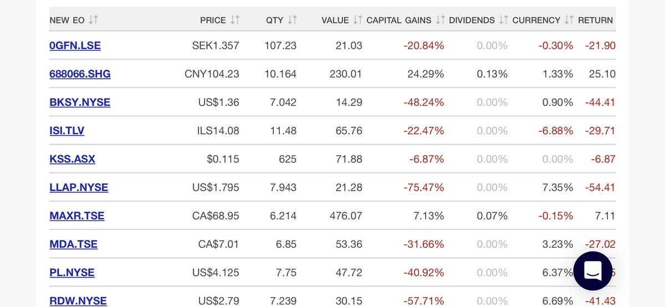The width and height of the screenshot is (665, 307).
Task: Click the currency value 3.23%
Action: coord(558,244)
